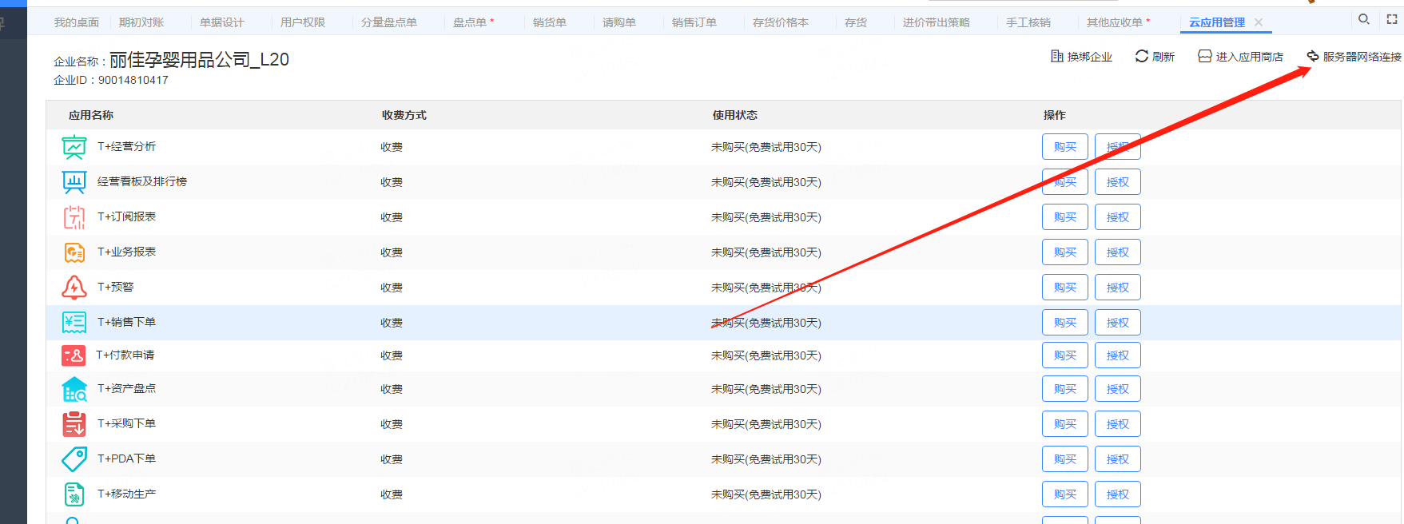The width and height of the screenshot is (1404, 524).
Task: Click the T+销售下单 app icon
Action: click(x=74, y=323)
